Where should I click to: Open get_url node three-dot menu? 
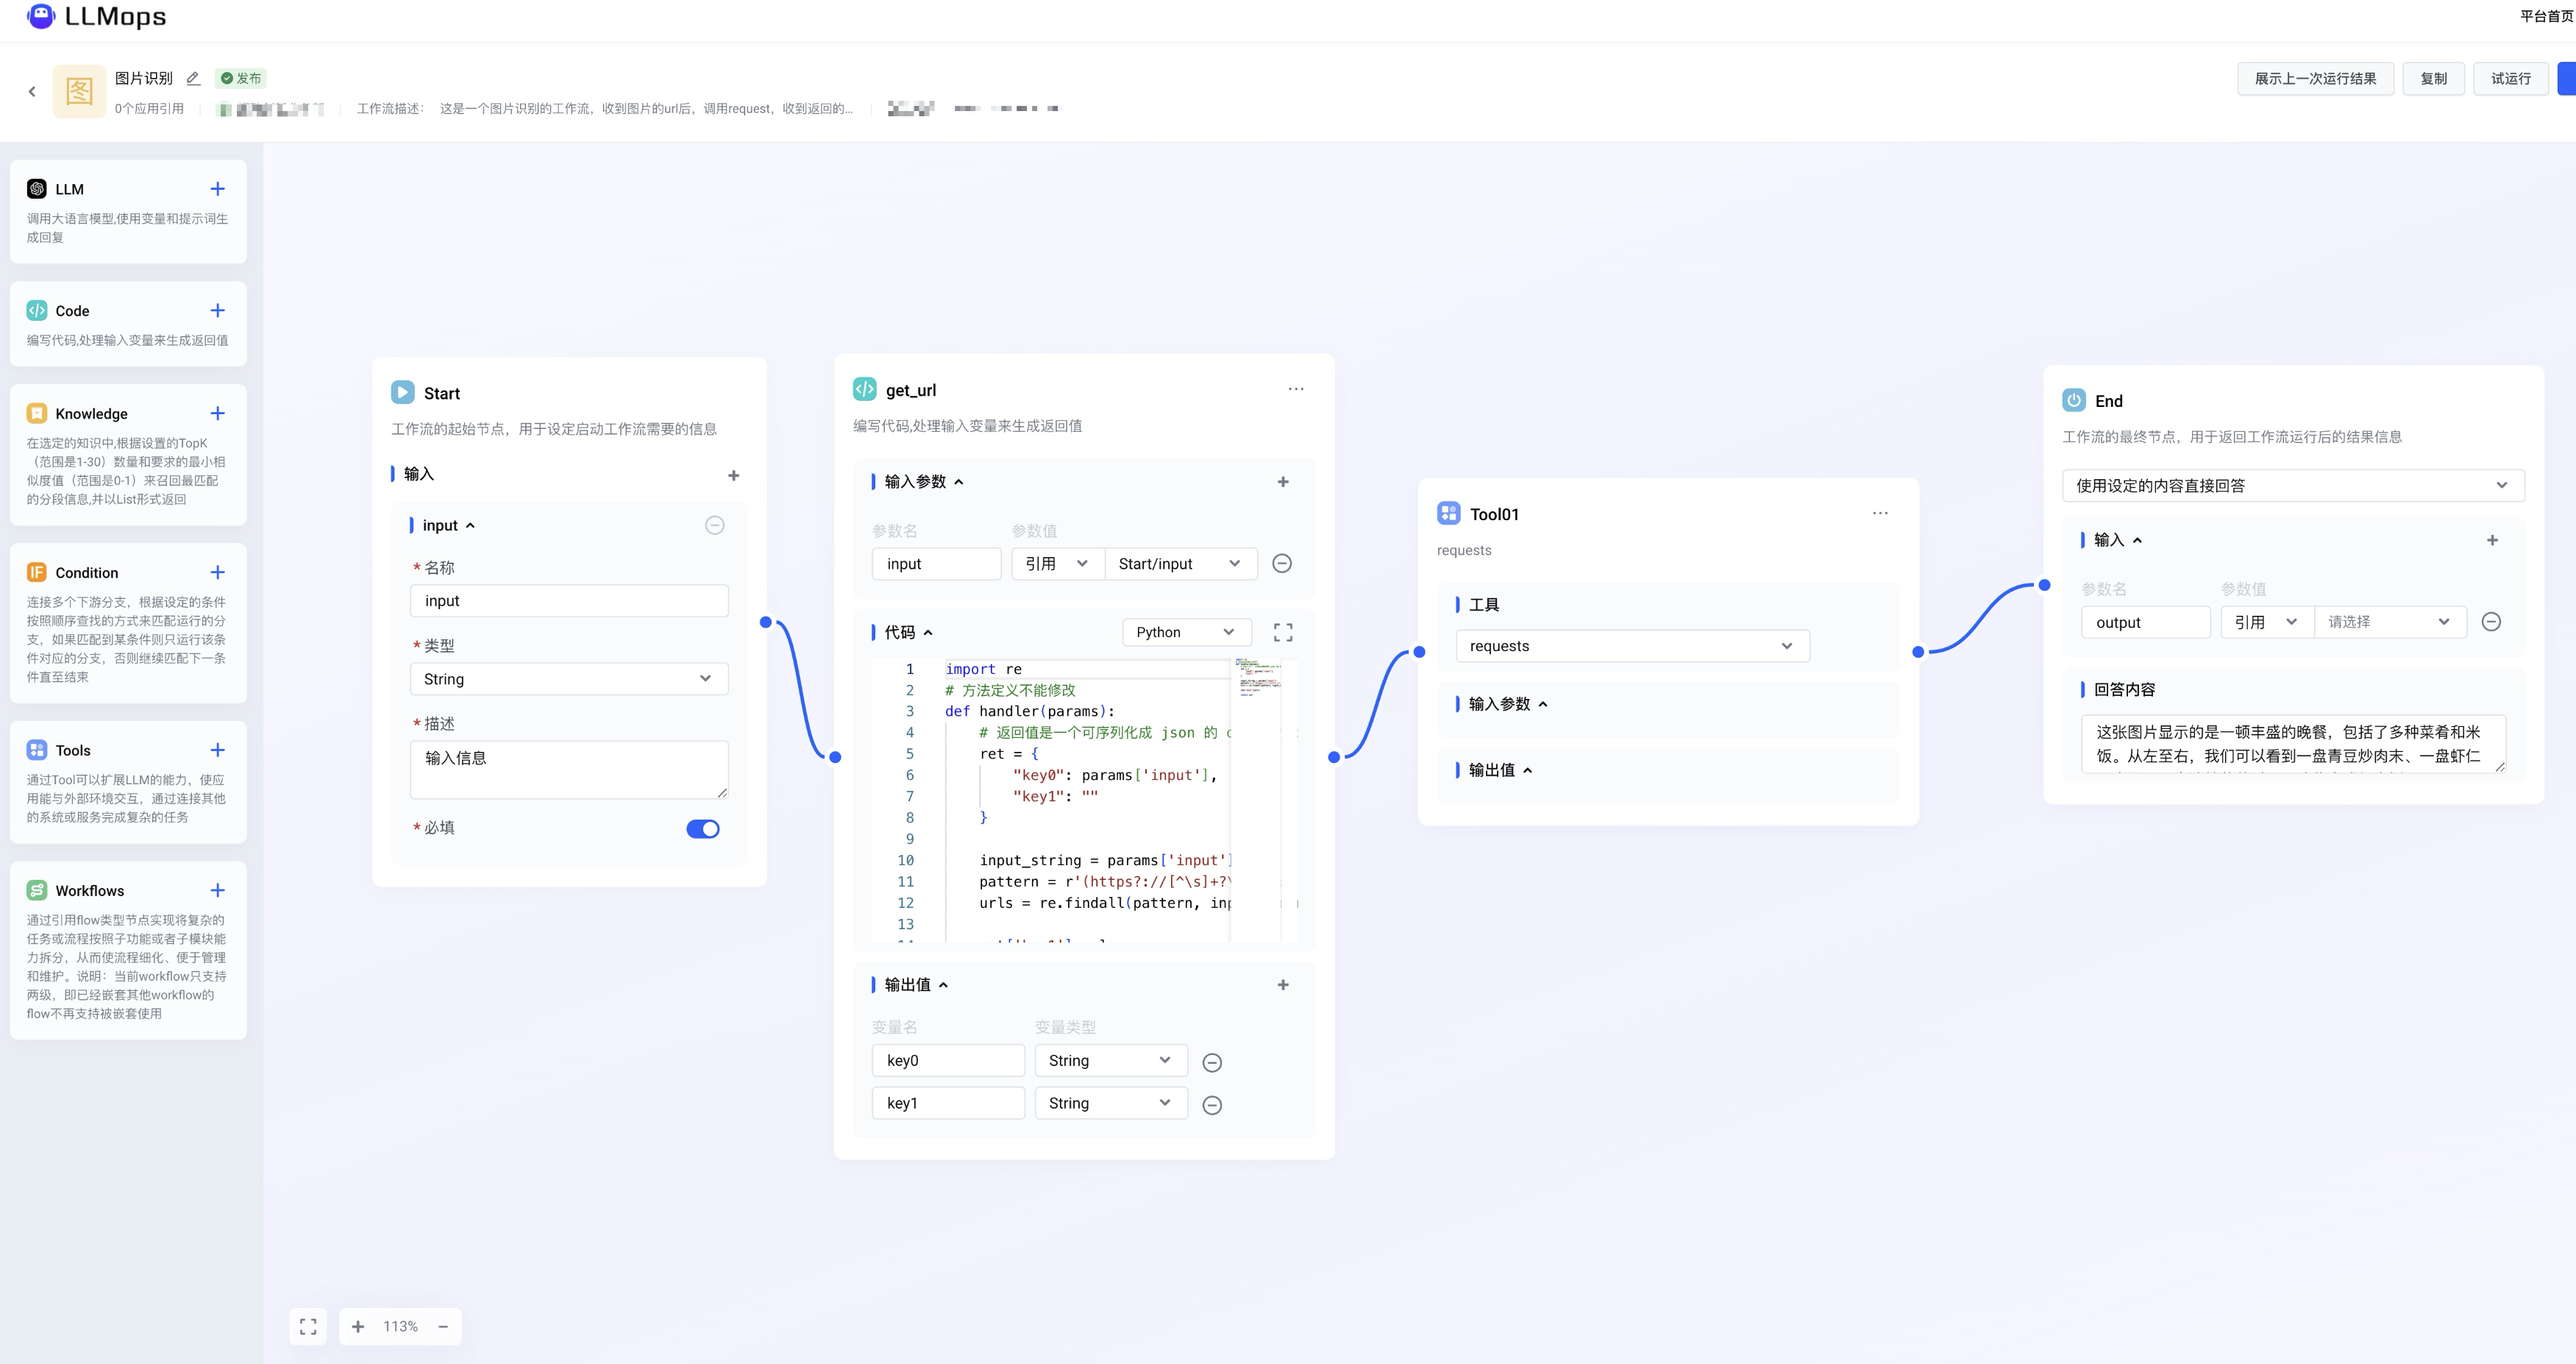coord(1295,389)
